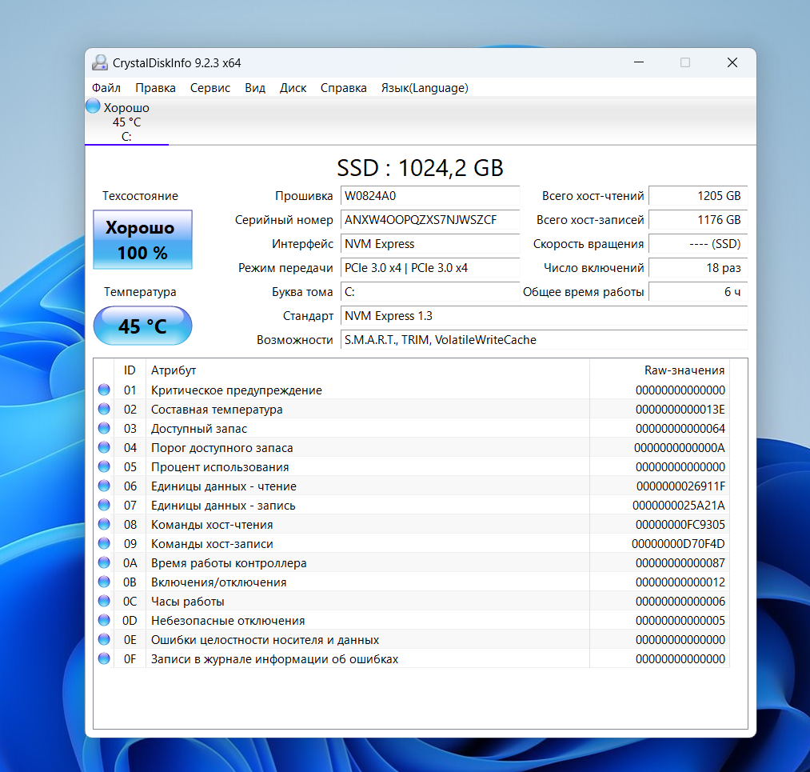Click status orb for Небезопасные отключения row
This screenshot has width=810, height=772.
coord(104,621)
